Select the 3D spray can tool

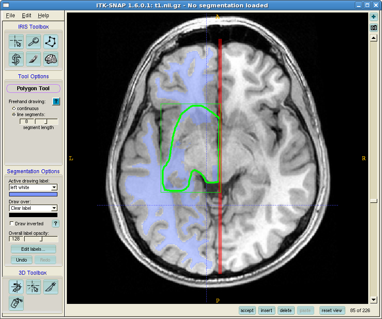coord(16,303)
